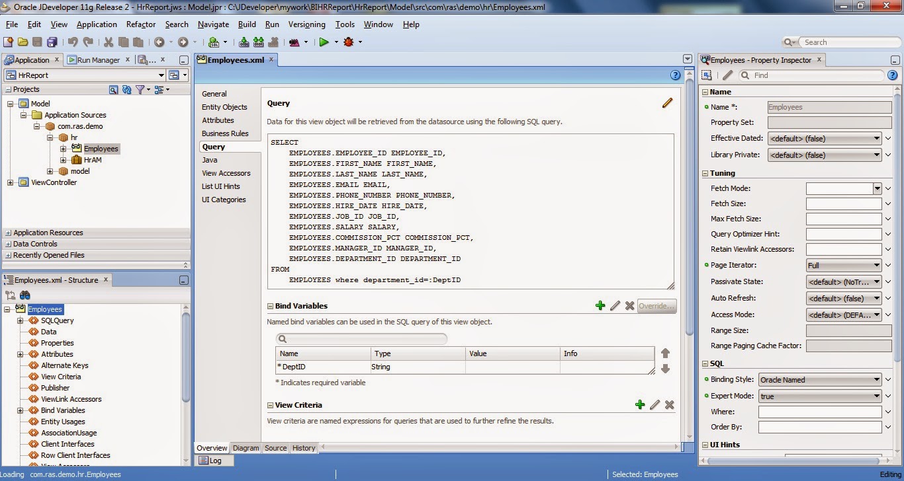
Task: Click the Forward navigation arrow icon
Action: [183, 42]
